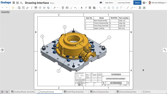Expand the spline tool dropdown arrow
This screenshot has width=167, height=94.
135,8
